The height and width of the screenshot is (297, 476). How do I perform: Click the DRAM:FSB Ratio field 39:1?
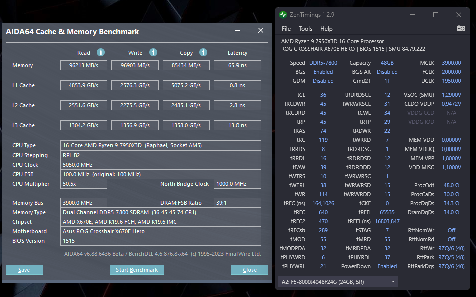point(237,203)
